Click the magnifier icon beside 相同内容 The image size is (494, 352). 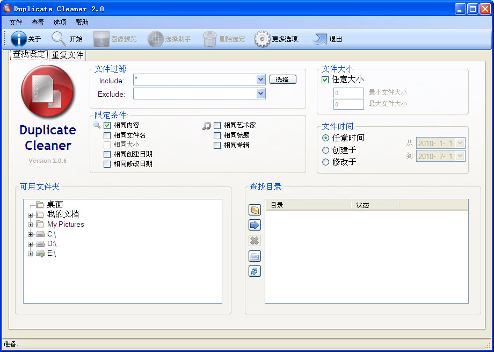[x=97, y=125]
